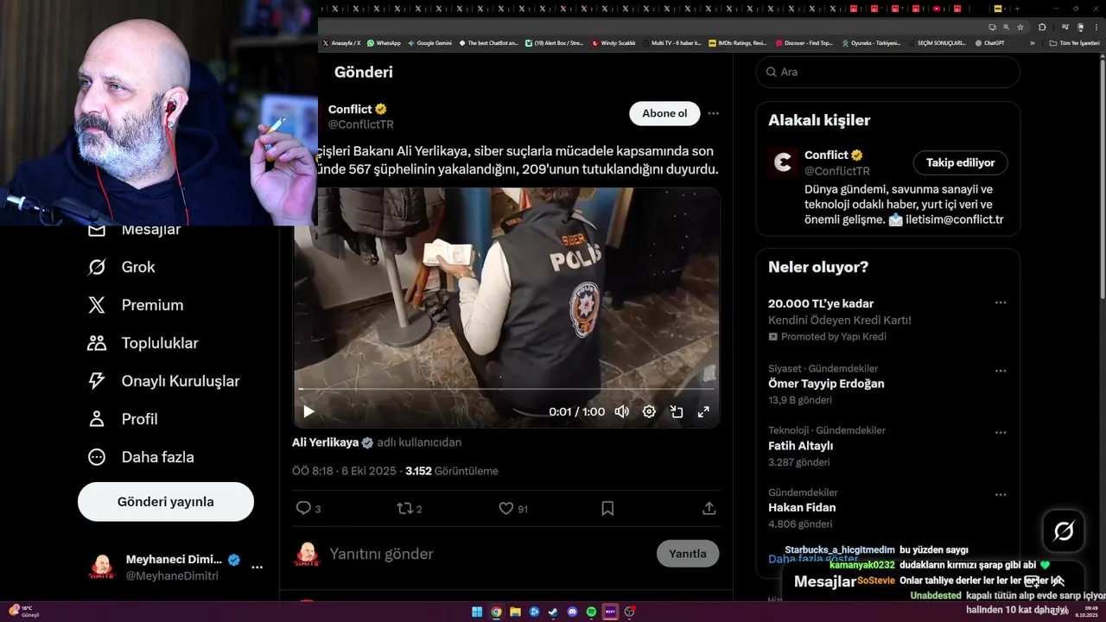Open the Fatih Altaylı trending topic
The image size is (1106, 622).
click(800, 446)
